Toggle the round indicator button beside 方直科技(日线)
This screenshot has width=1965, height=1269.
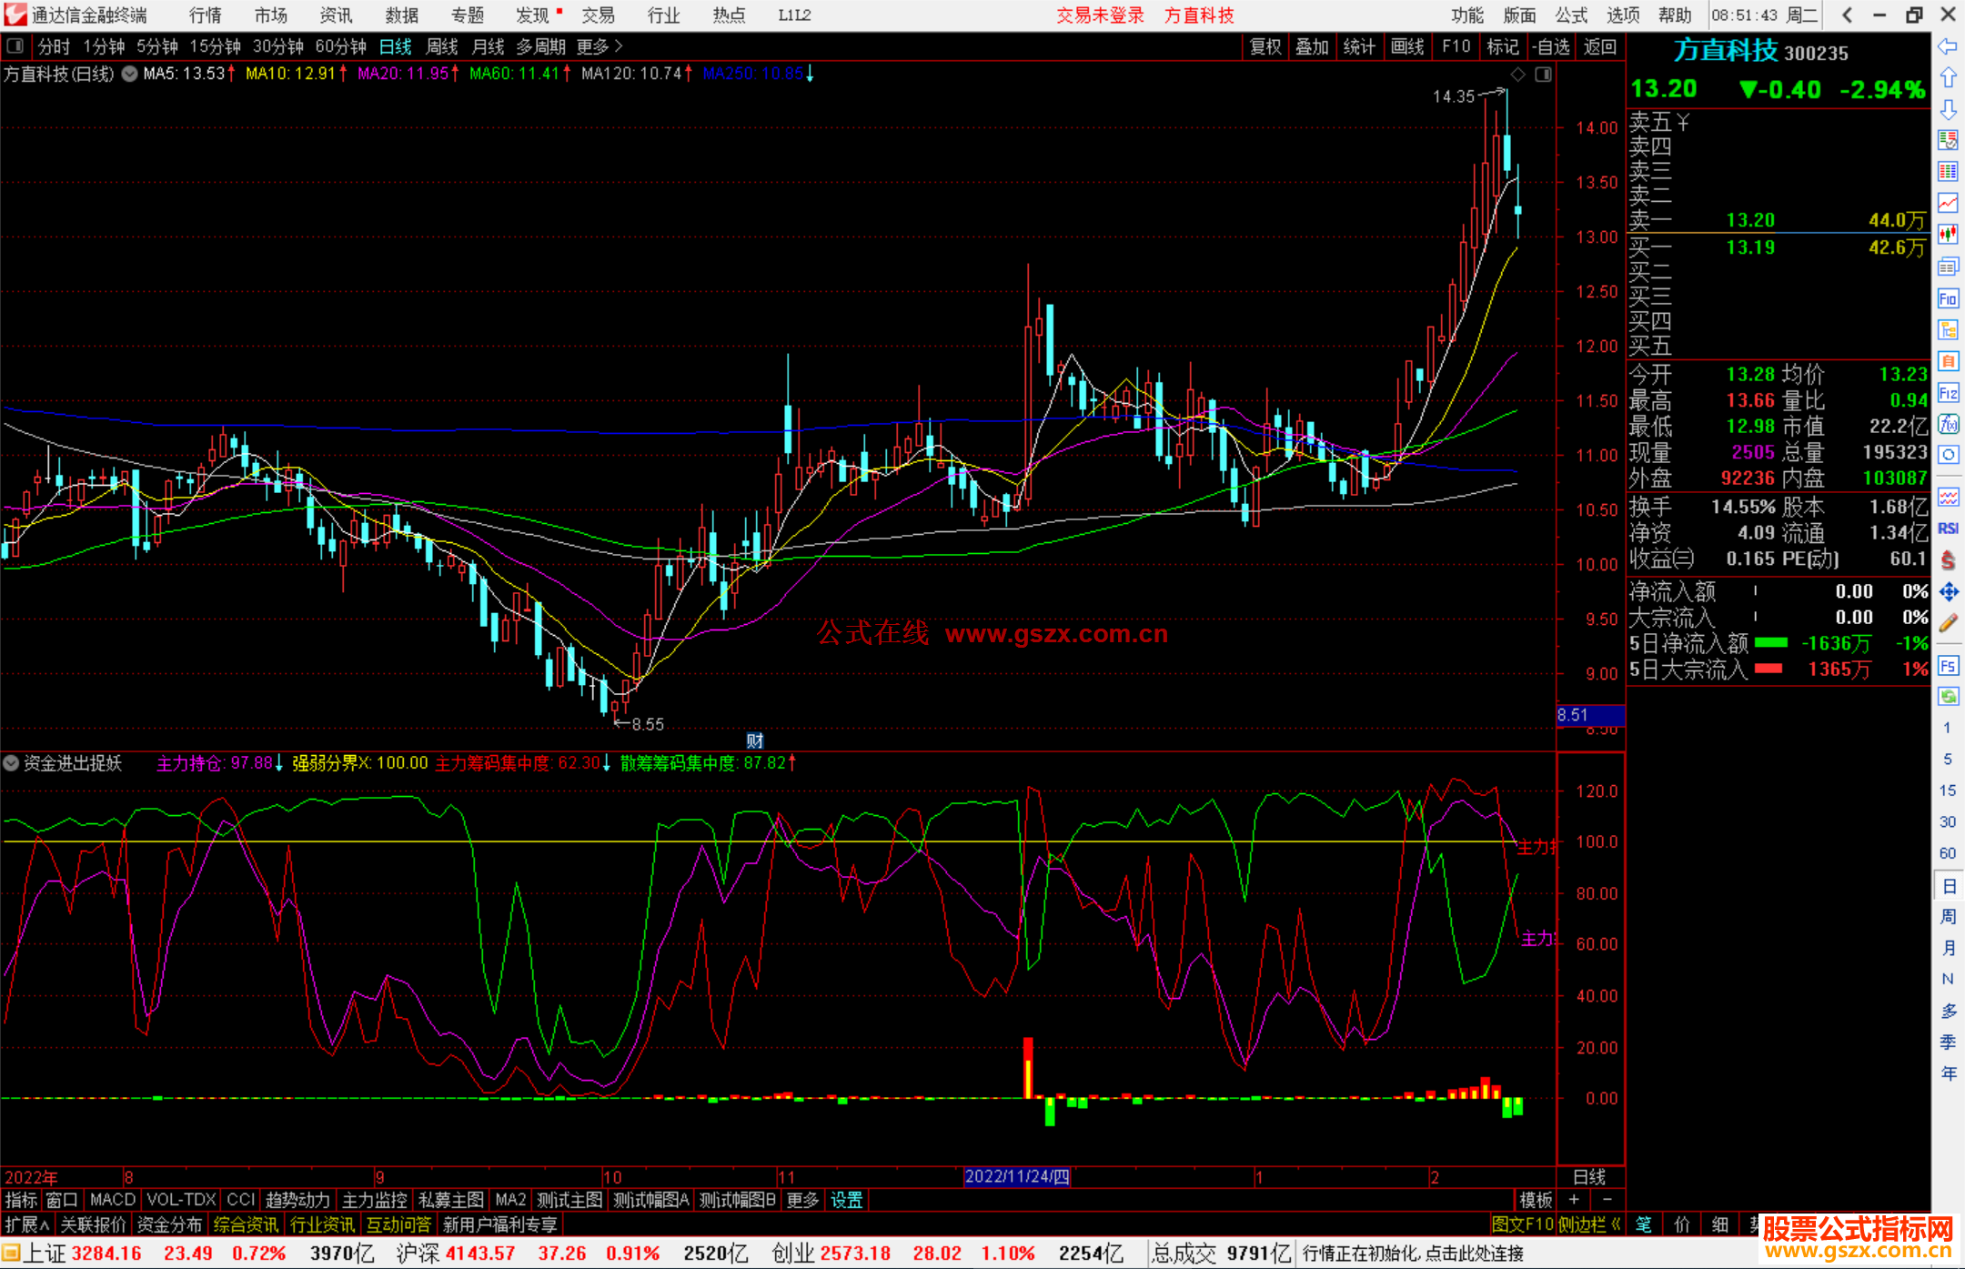pyautogui.click(x=130, y=75)
